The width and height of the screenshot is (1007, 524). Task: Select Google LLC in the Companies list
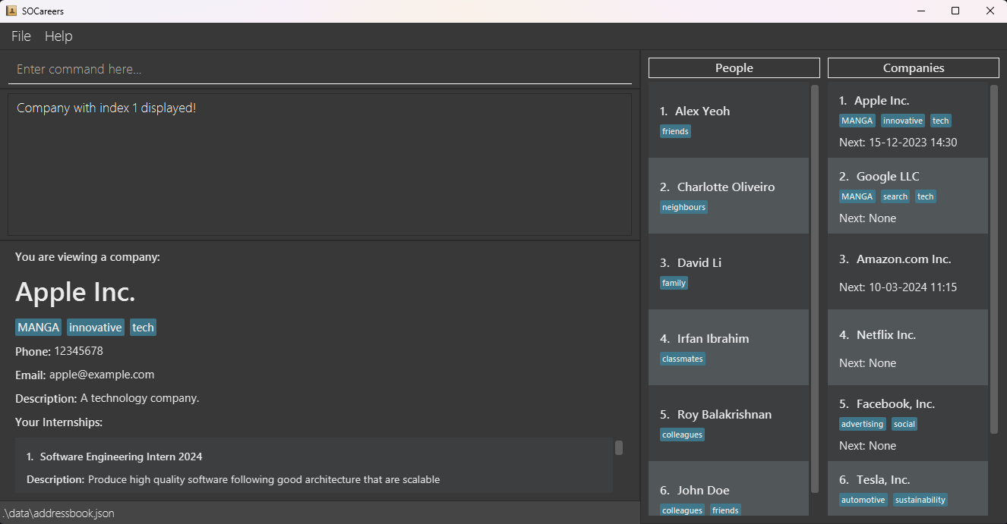[x=907, y=196]
